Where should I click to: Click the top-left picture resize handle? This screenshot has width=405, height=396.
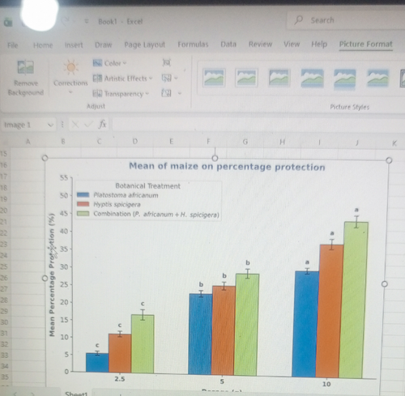pyautogui.click(x=45, y=158)
